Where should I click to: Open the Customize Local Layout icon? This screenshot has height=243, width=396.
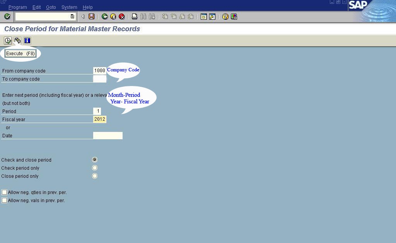pyautogui.click(x=234, y=17)
